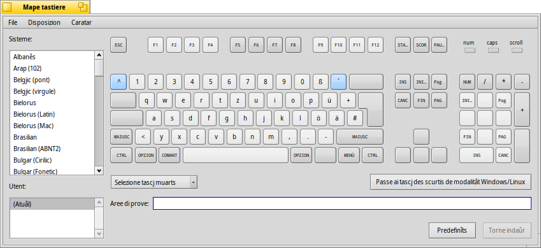This screenshot has width=541, height=248.
Task: Click the right CTRL key
Action: point(373,156)
